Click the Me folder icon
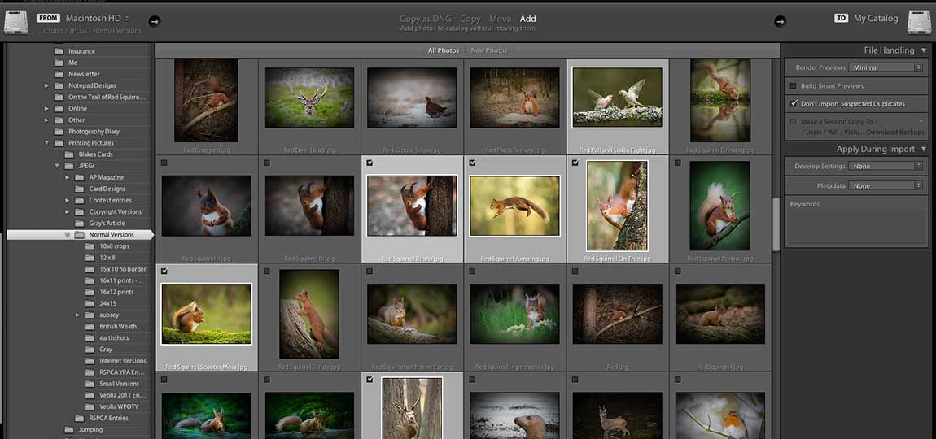 59,63
